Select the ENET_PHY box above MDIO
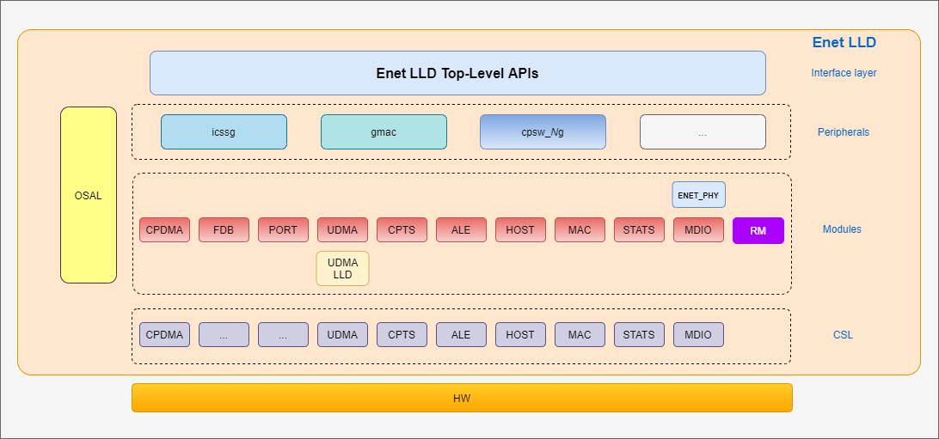The width and height of the screenshot is (939, 439). coord(698,195)
